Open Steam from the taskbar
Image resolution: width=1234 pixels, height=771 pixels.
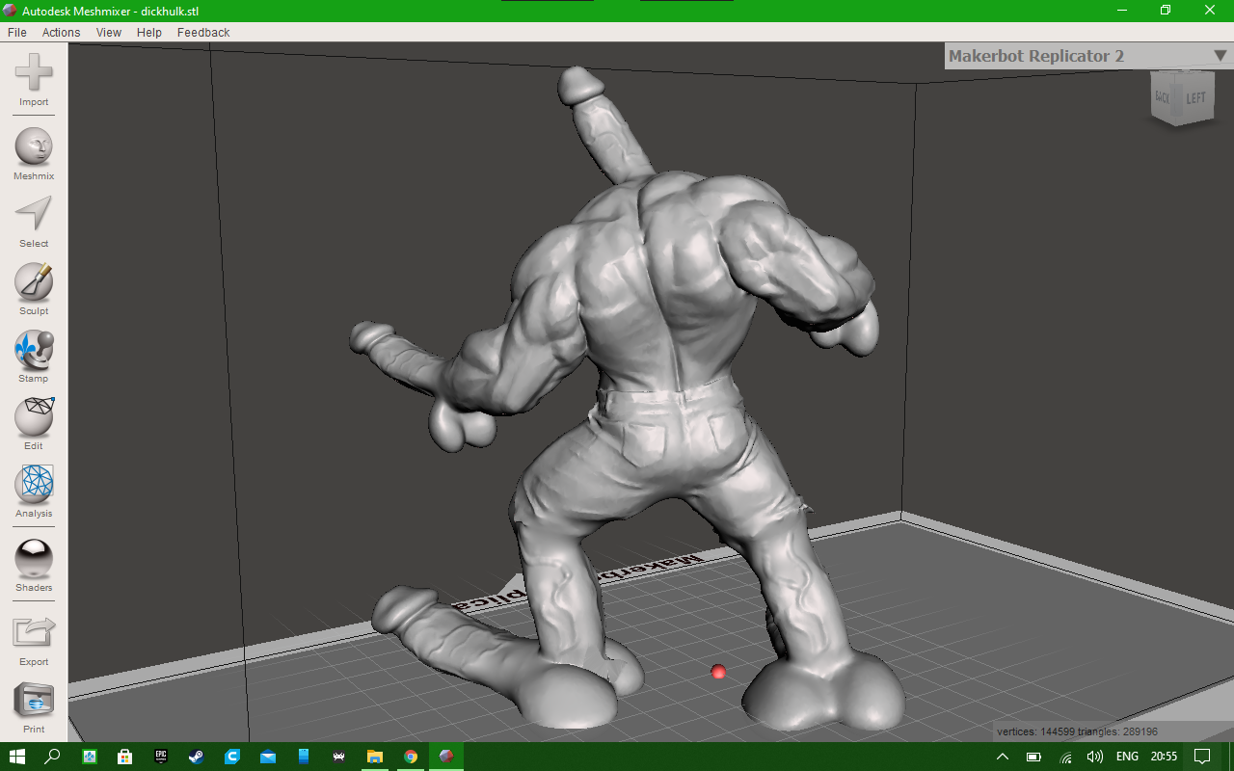(x=196, y=757)
